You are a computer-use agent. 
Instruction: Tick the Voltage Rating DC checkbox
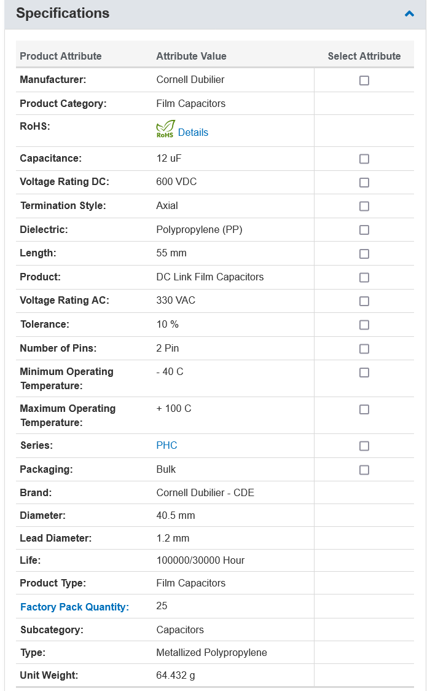[364, 183]
